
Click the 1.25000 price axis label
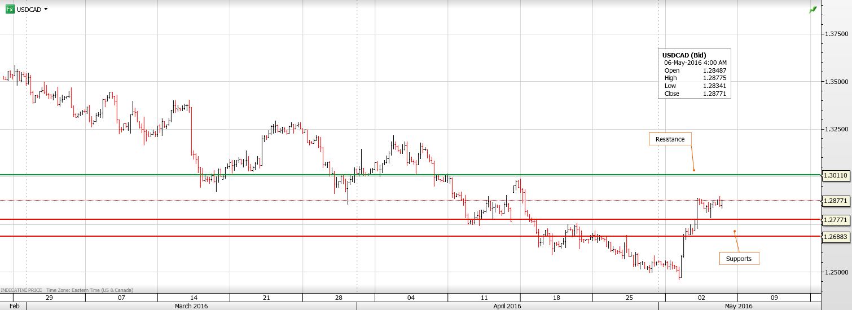(x=837, y=272)
